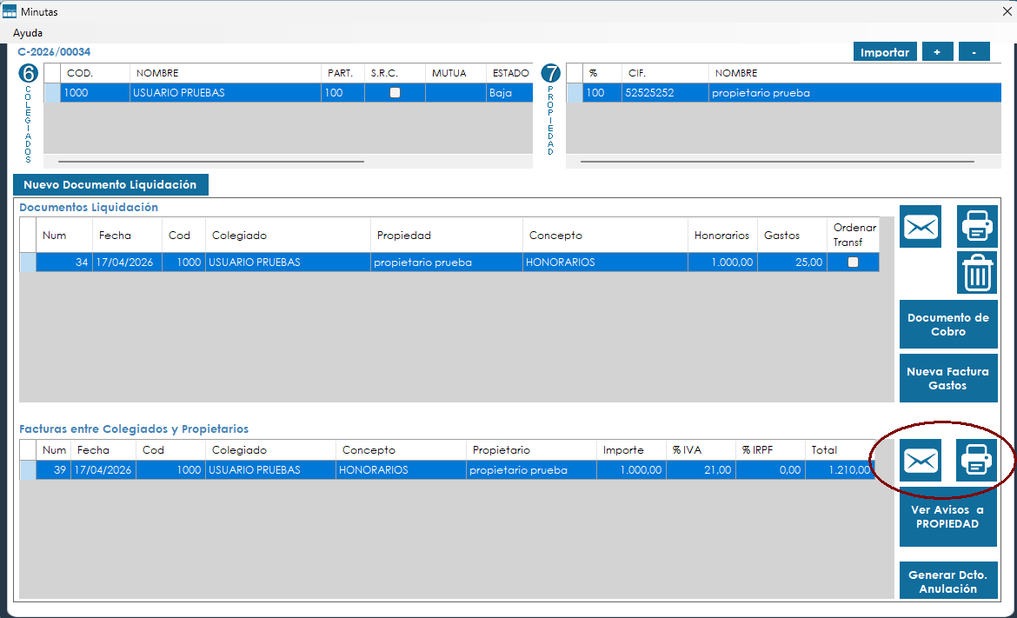Viewport: 1017px width, 618px height.
Task: Open Documento de Cobro
Action: 948,324
